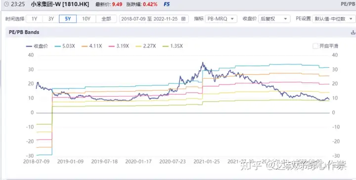Click the x-axis date 2020-07-23
Viewport: 356px width, 180px height.
173,162
